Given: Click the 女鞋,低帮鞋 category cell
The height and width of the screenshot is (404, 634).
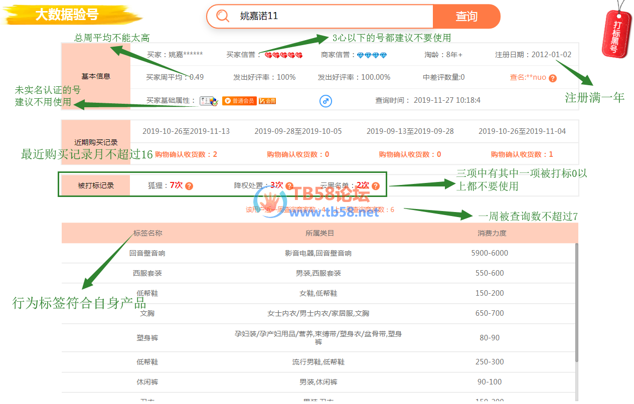Looking at the screenshot, I should 319,293.
